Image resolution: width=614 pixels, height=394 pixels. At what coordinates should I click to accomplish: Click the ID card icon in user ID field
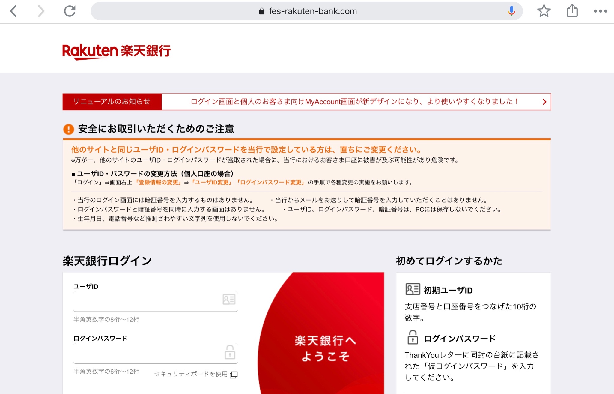[229, 299]
